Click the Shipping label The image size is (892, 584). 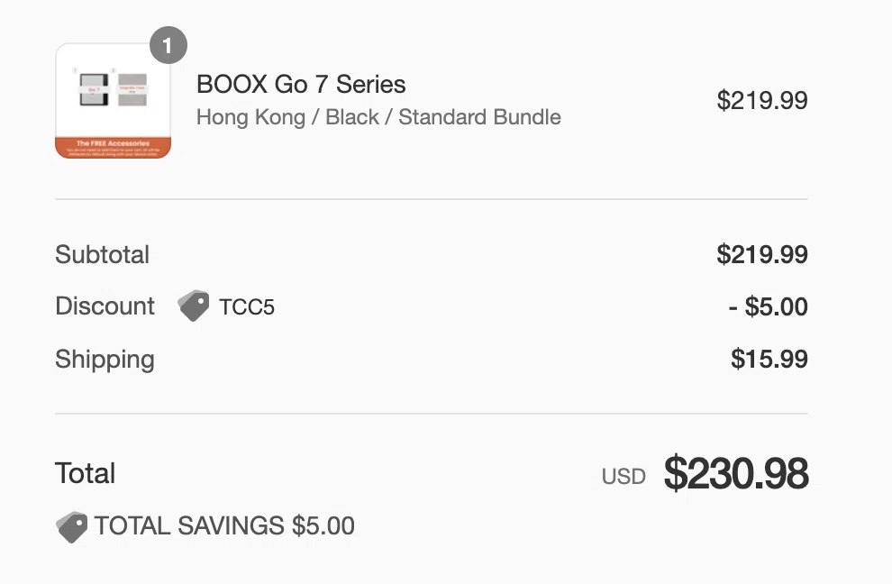[x=105, y=360]
